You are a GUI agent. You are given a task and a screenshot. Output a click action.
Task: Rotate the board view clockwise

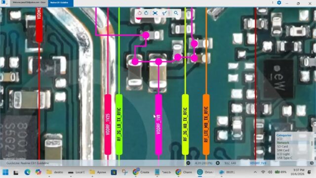point(146,13)
